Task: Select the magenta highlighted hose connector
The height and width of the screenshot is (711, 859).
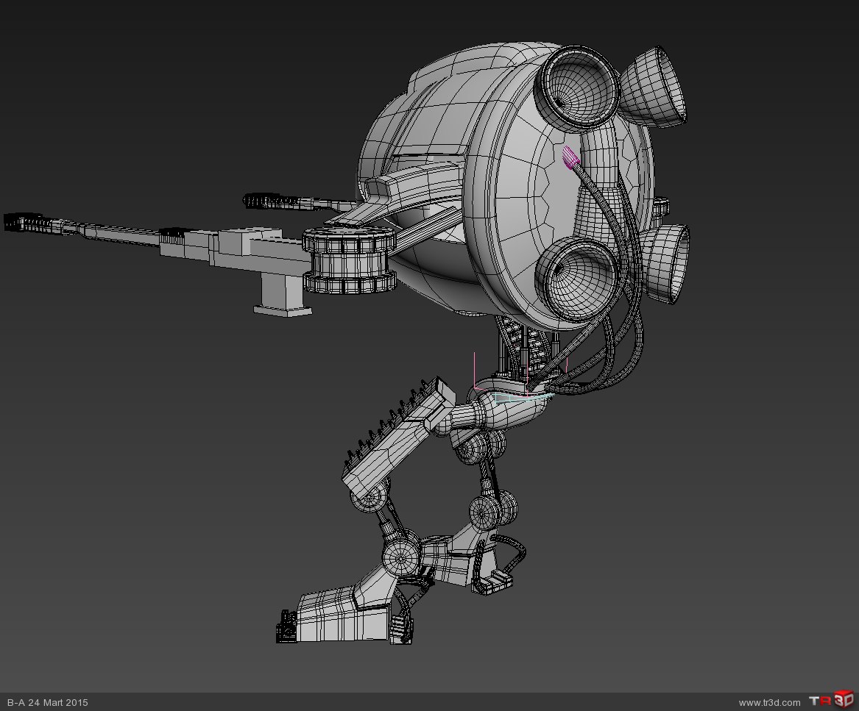Action: (570, 157)
